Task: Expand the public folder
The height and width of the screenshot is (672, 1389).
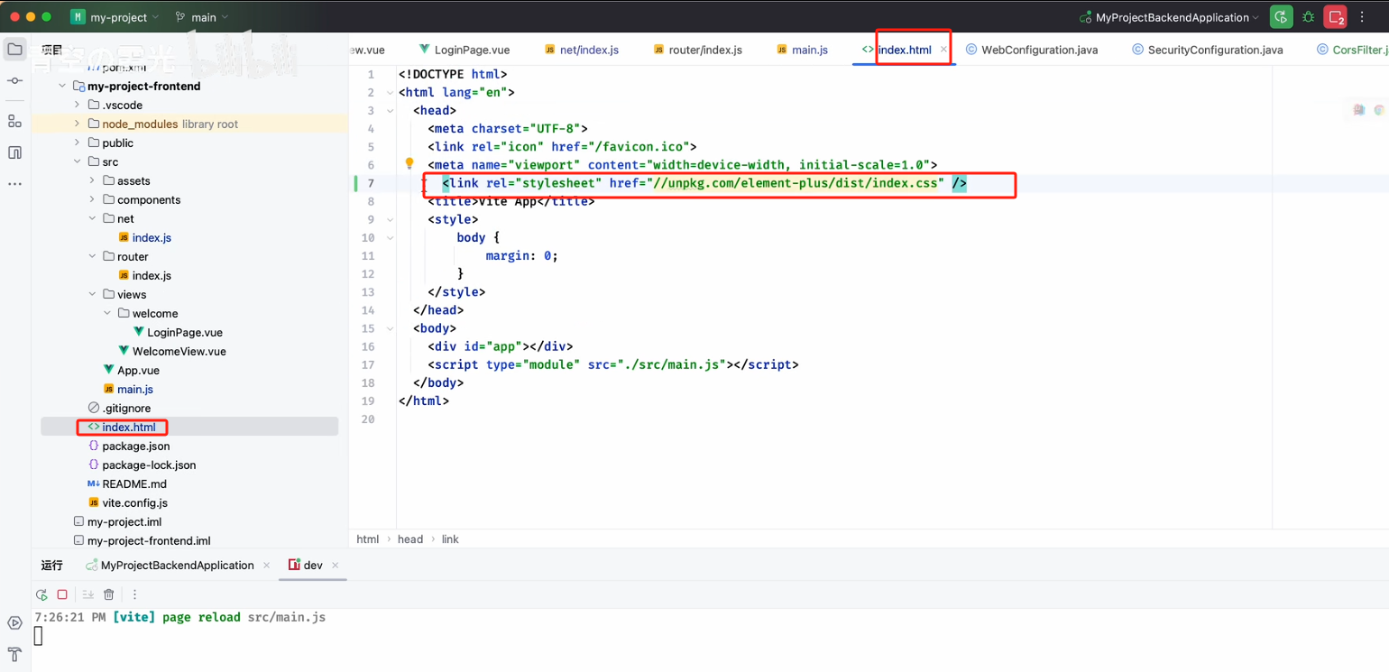Action: [78, 143]
